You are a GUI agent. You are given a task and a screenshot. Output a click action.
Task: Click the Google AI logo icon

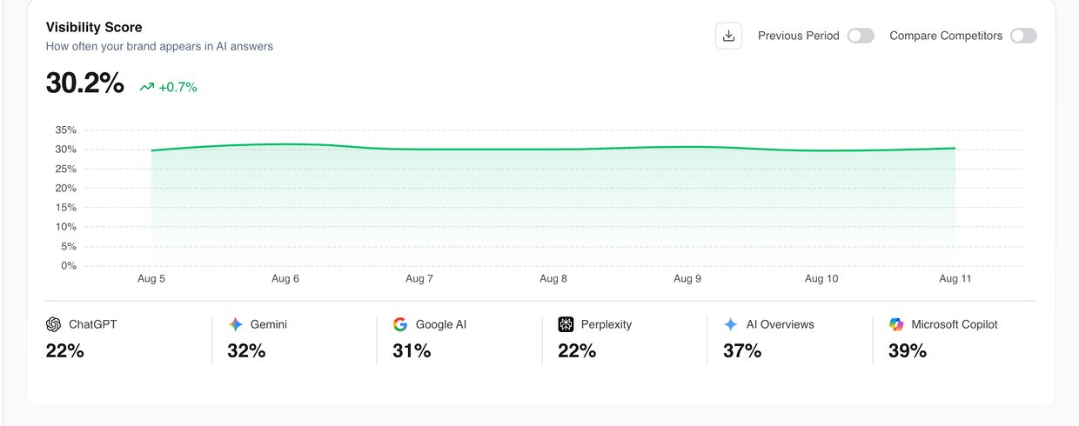pos(400,324)
